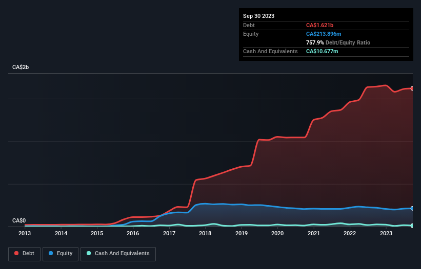Click the 2013 x-axis label
The image size is (421, 269).
click(25, 233)
